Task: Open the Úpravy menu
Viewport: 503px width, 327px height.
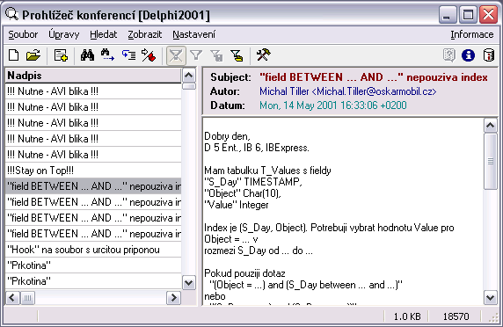Action: click(64, 34)
